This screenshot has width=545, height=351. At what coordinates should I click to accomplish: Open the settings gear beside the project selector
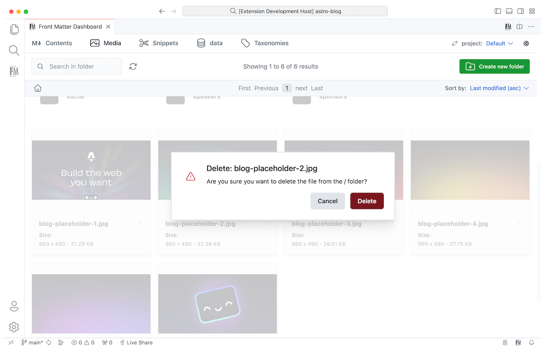526,43
